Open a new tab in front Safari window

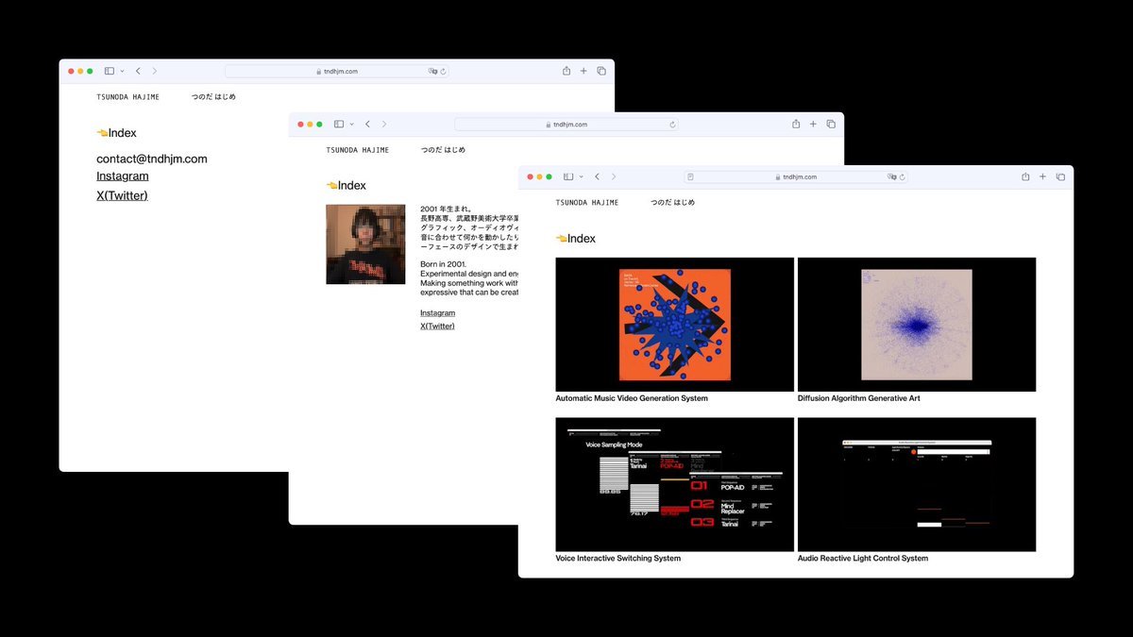1043,176
